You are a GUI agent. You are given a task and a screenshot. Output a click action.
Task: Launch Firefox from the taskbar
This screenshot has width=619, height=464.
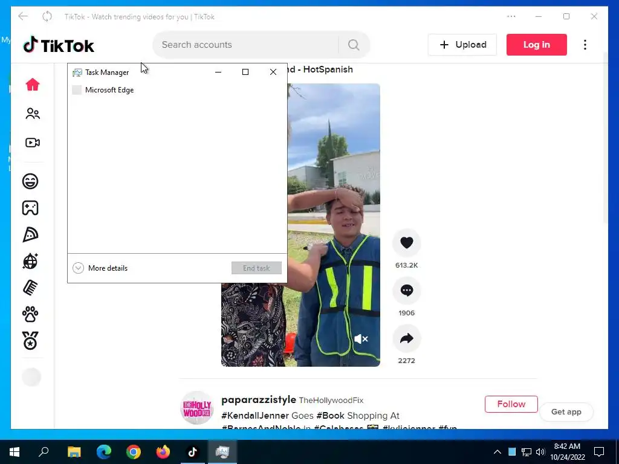tap(163, 452)
